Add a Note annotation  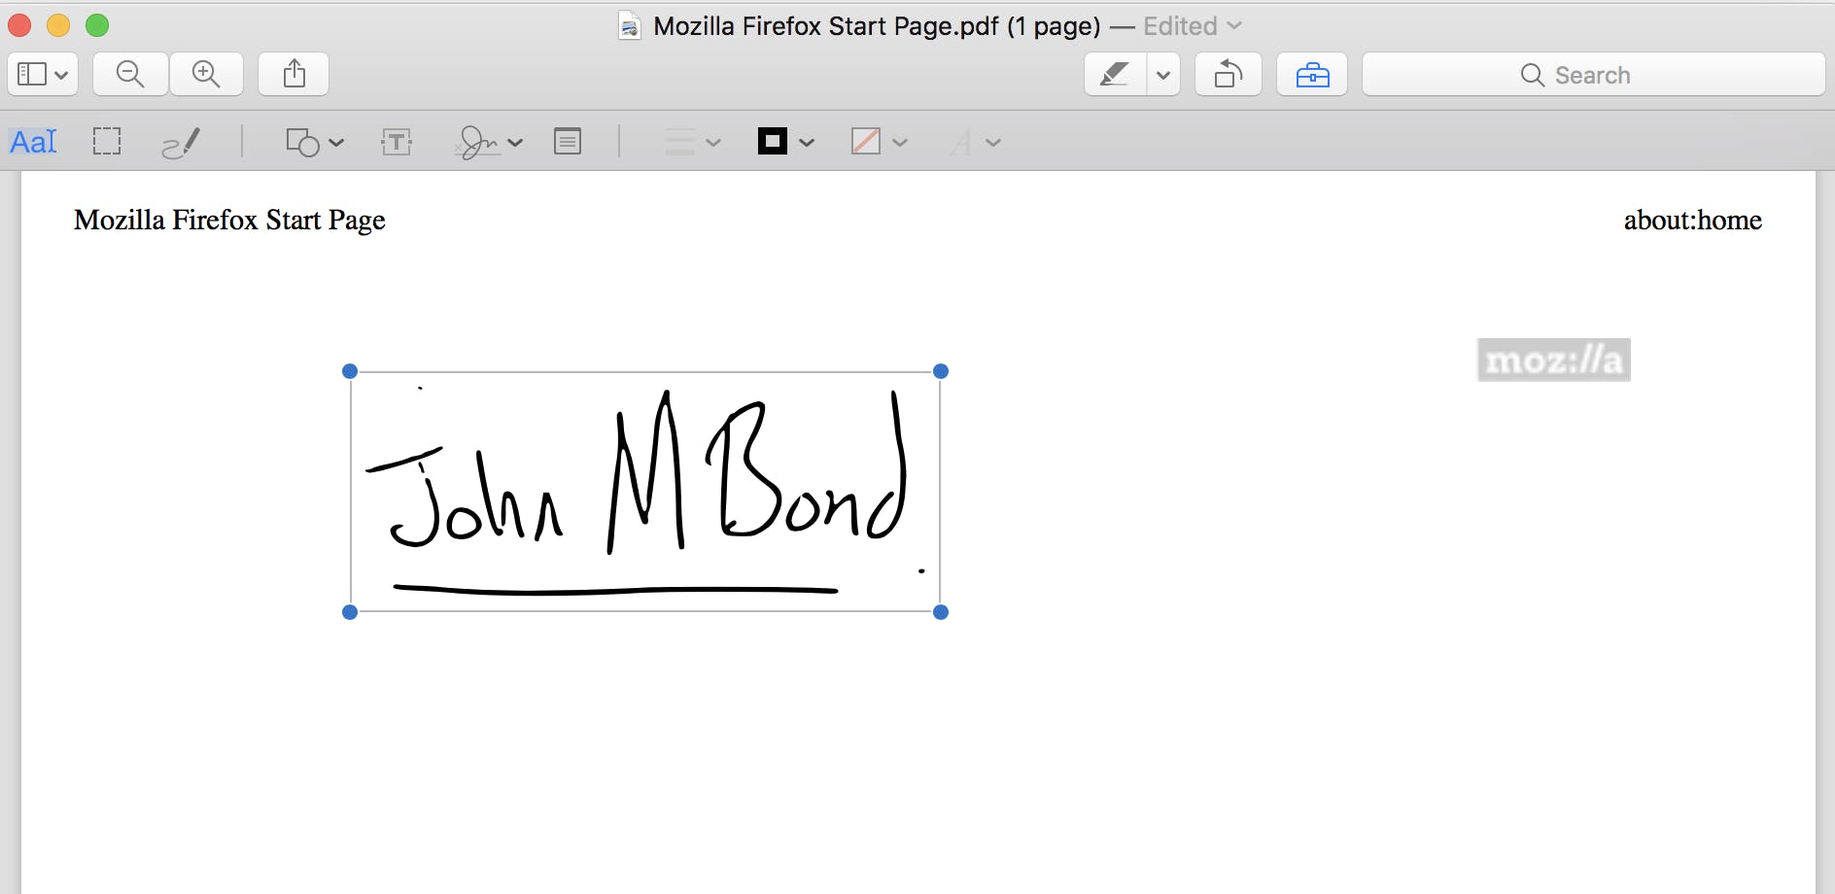coord(568,142)
